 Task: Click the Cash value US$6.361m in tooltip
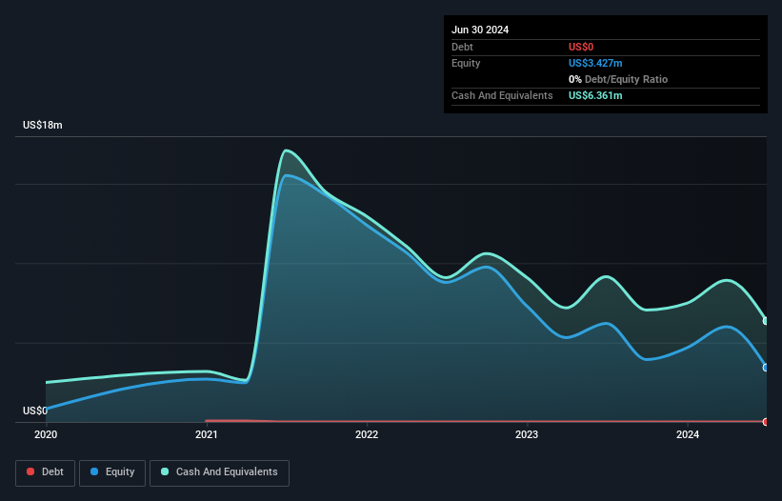click(x=595, y=95)
